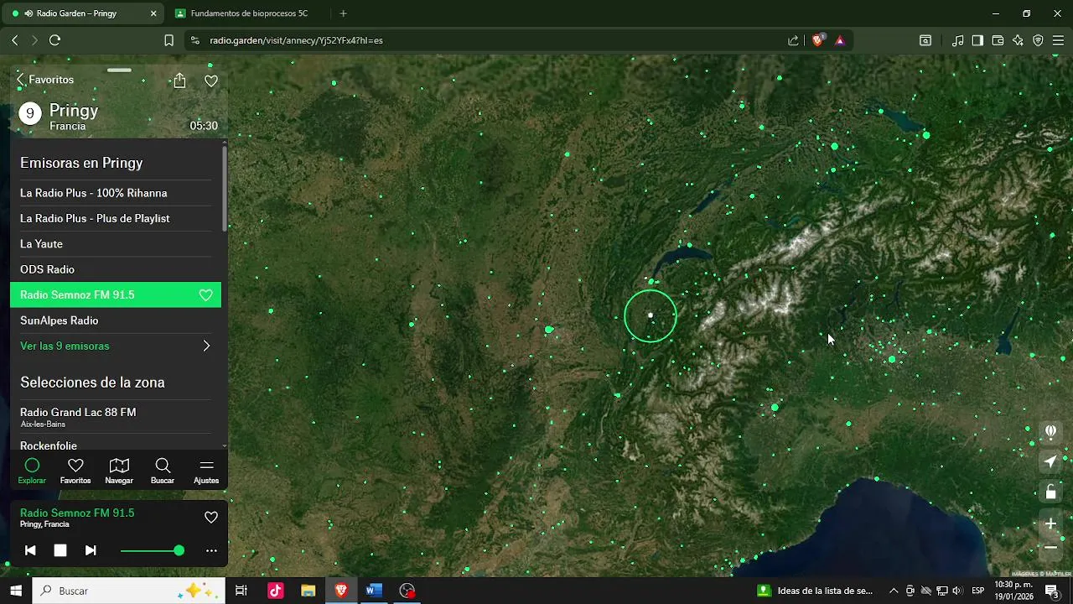Screen dimensions: 1073x604
Task: Open browser share page icon
Action: 793,40
